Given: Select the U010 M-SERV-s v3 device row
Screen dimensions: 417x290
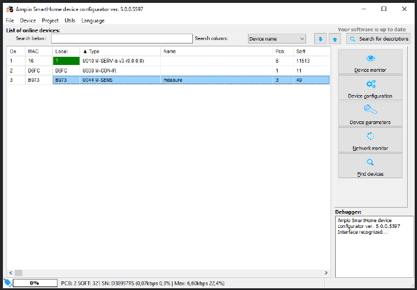Looking at the screenshot, I should coord(168,61).
